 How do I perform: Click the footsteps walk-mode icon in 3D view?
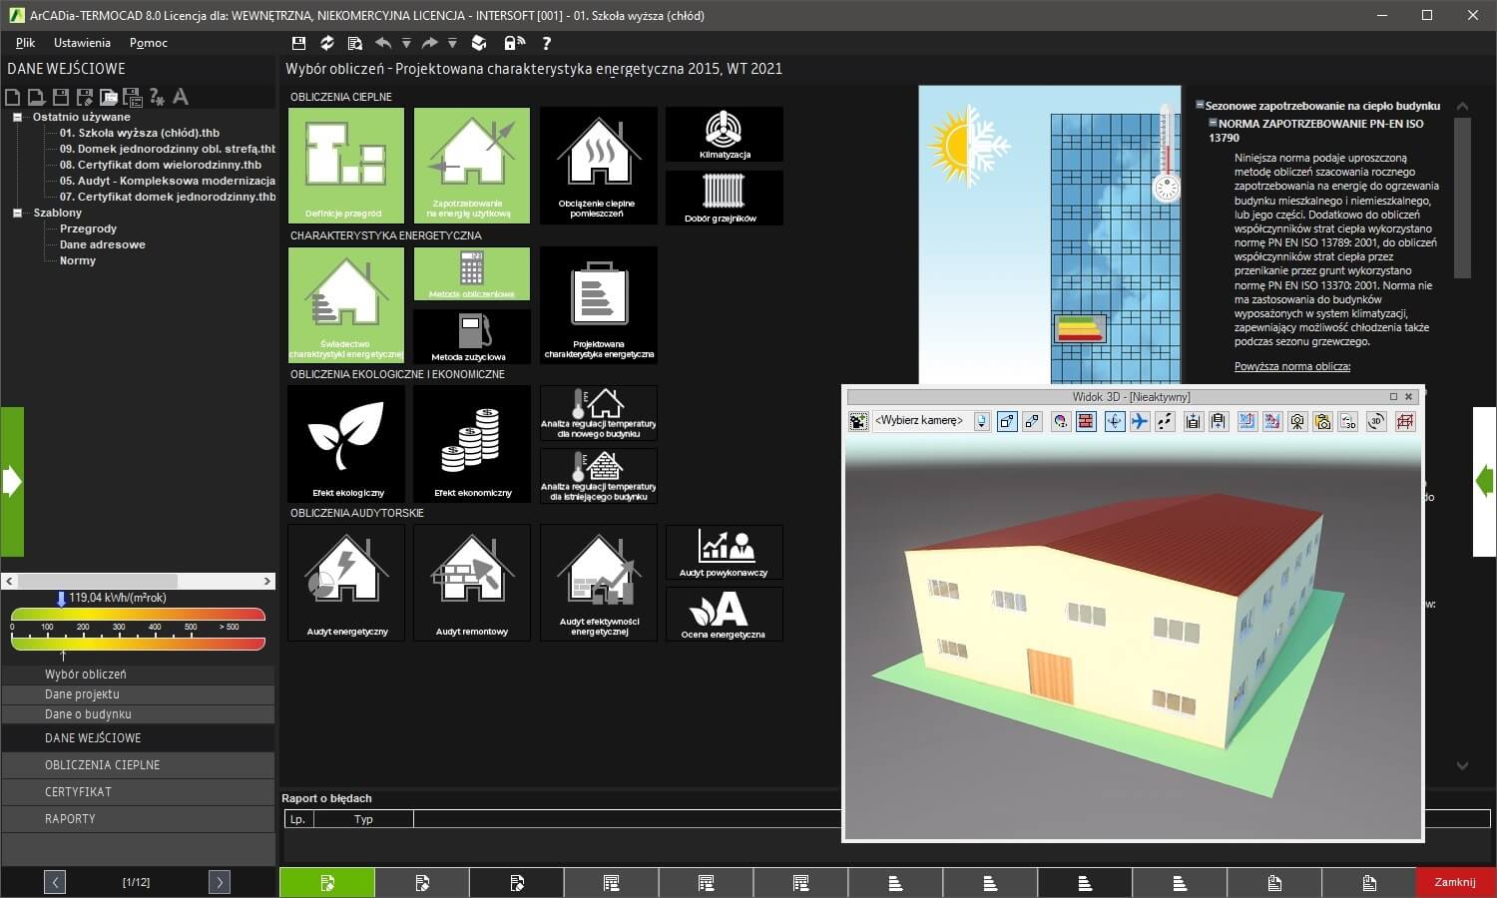pyautogui.click(x=1165, y=422)
